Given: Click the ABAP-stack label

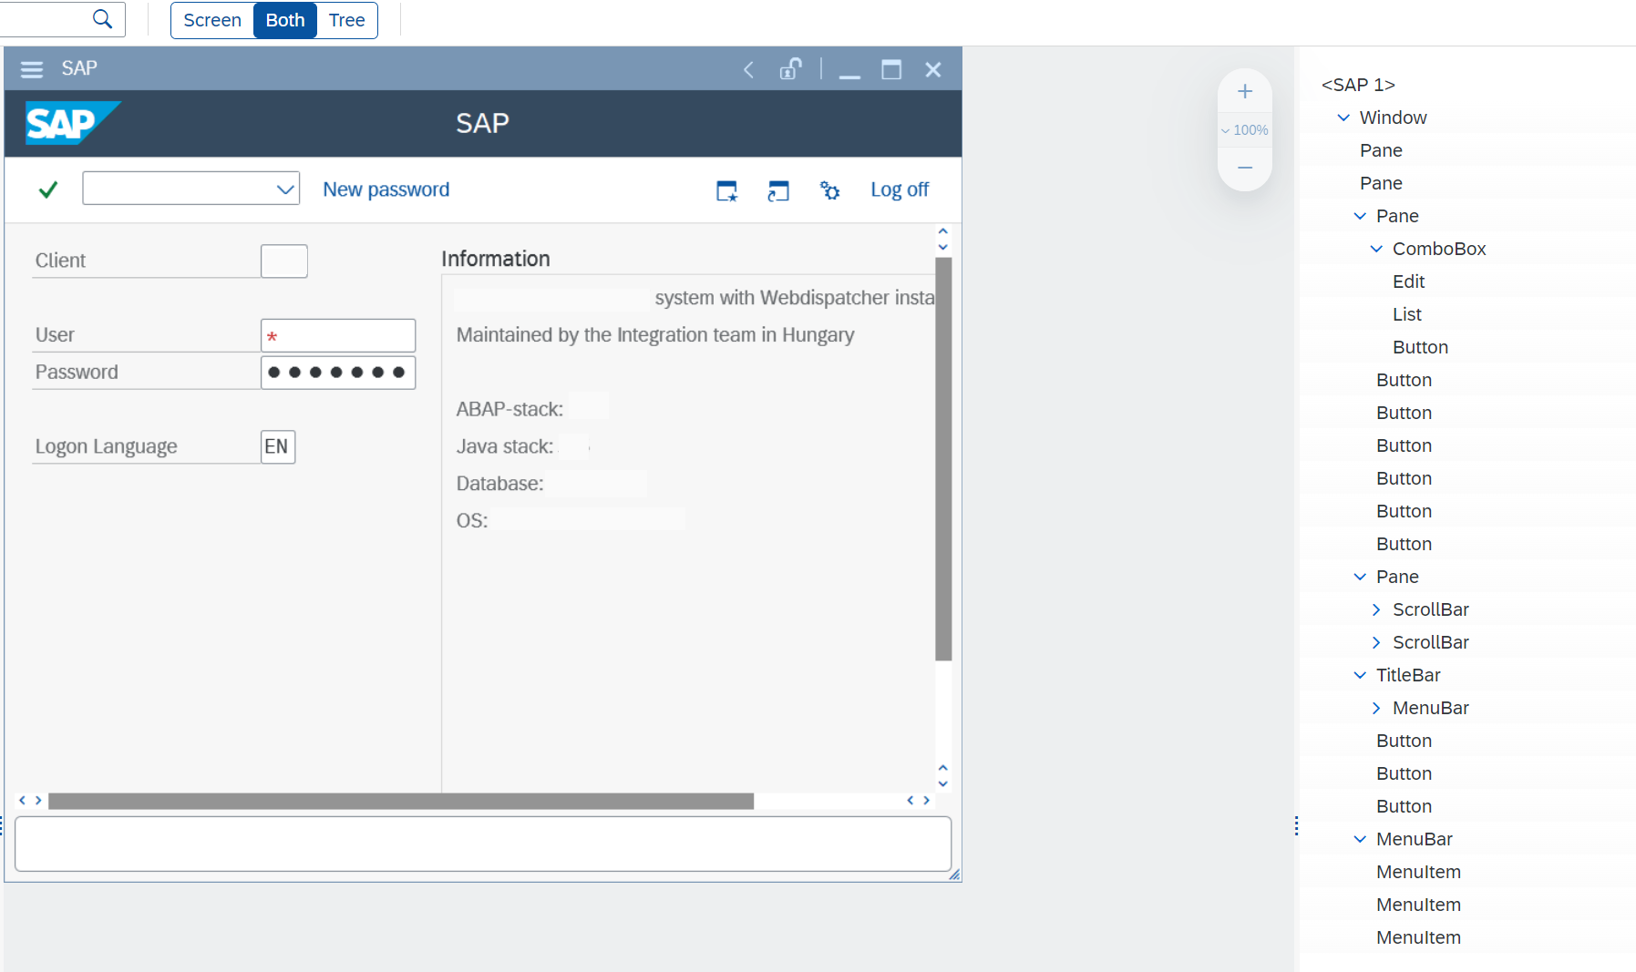Looking at the screenshot, I should click(x=509, y=410).
